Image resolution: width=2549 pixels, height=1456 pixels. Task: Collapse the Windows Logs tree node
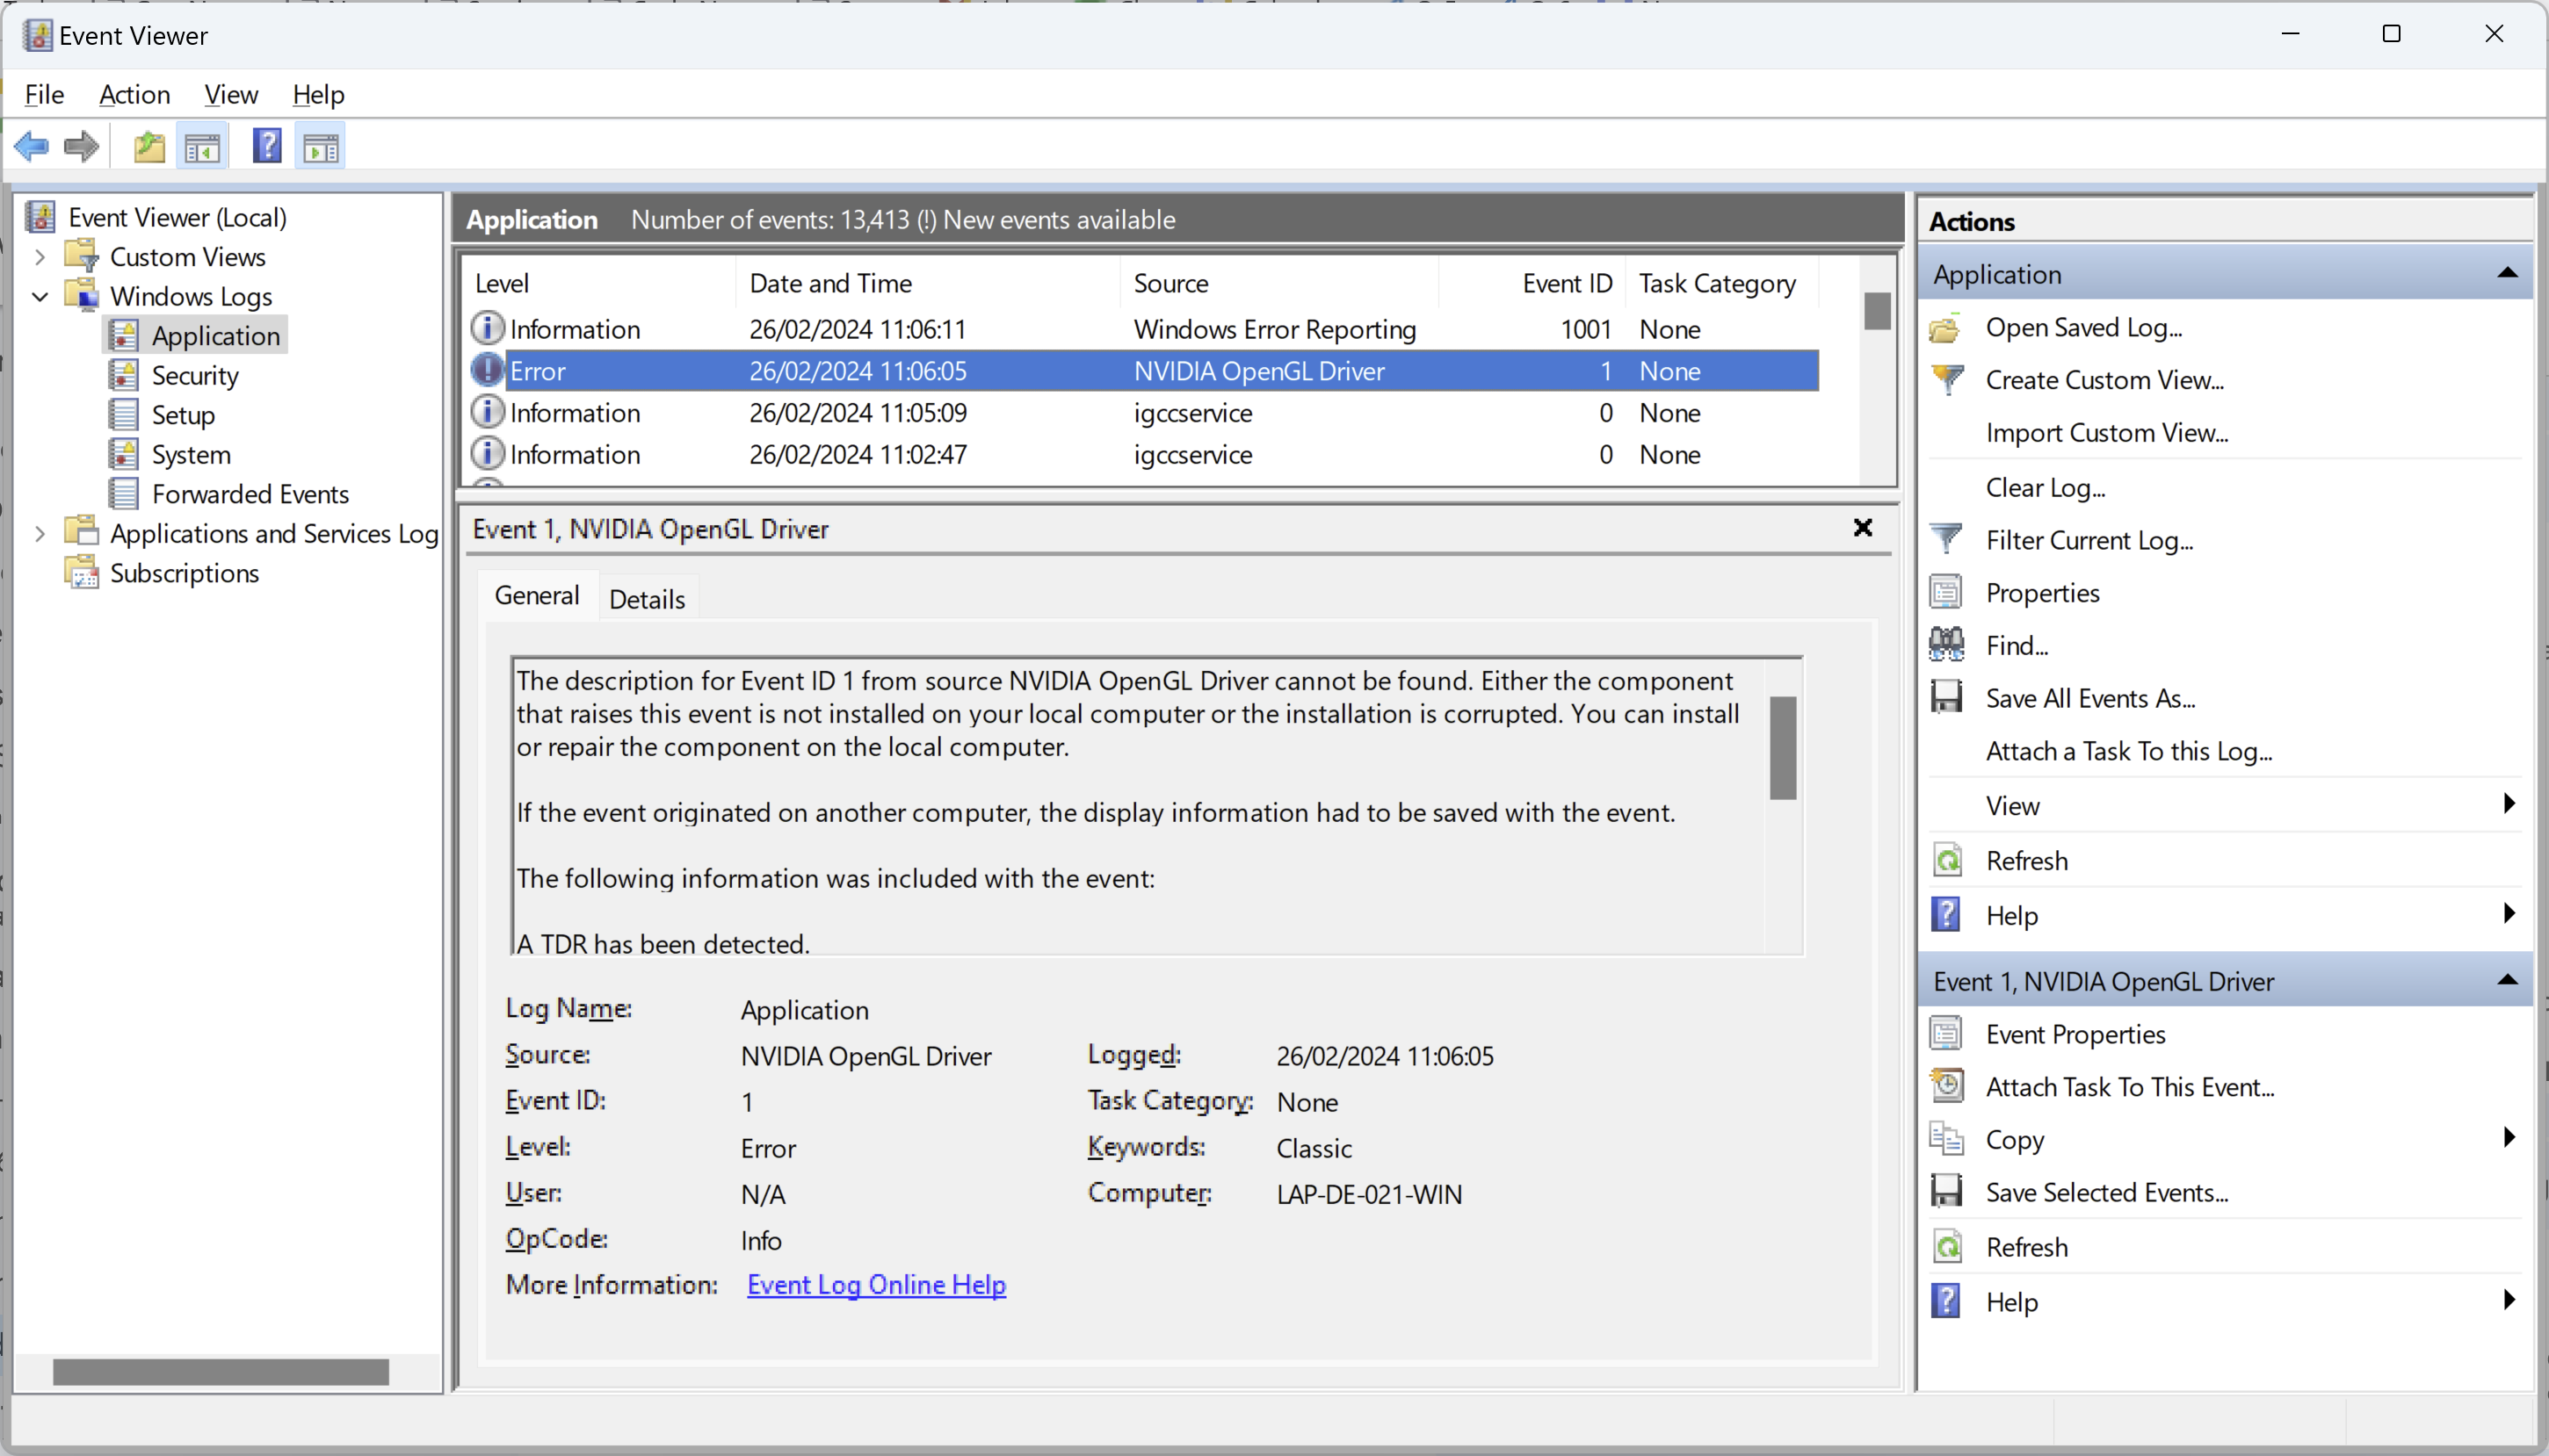tap(40, 297)
